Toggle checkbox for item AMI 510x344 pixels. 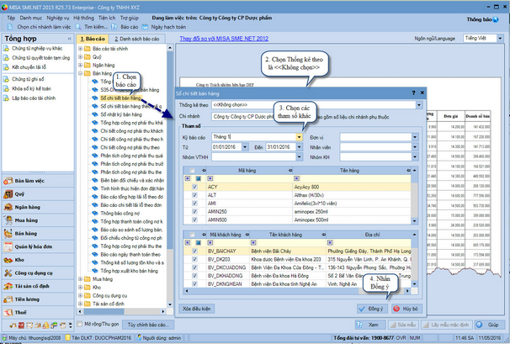(194, 204)
